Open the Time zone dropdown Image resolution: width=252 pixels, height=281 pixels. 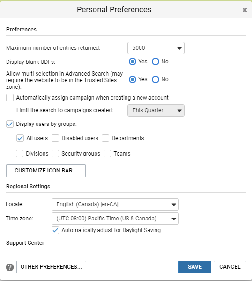(115, 219)
